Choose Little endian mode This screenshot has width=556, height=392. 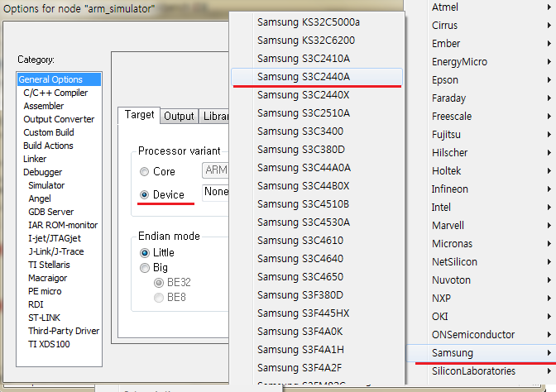[x=145, y=253]
